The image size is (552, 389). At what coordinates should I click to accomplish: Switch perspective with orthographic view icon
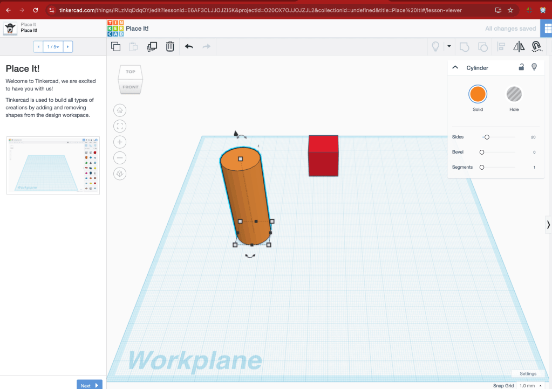(120, 173)
